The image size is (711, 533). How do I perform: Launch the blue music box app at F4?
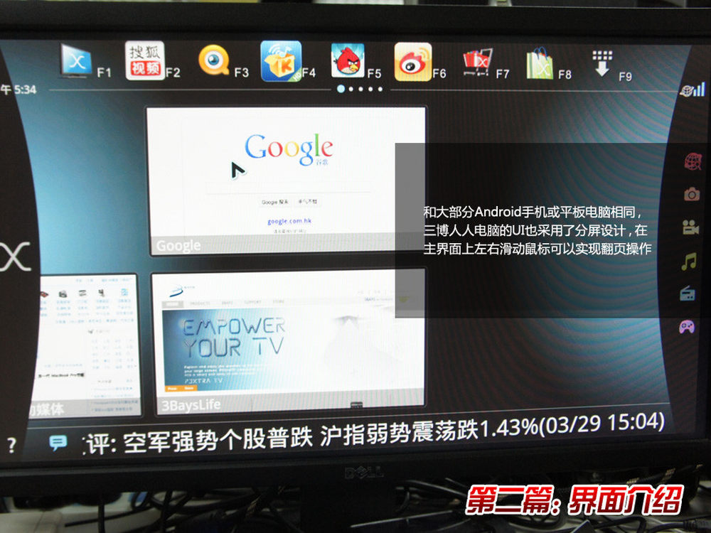point(281,61)
